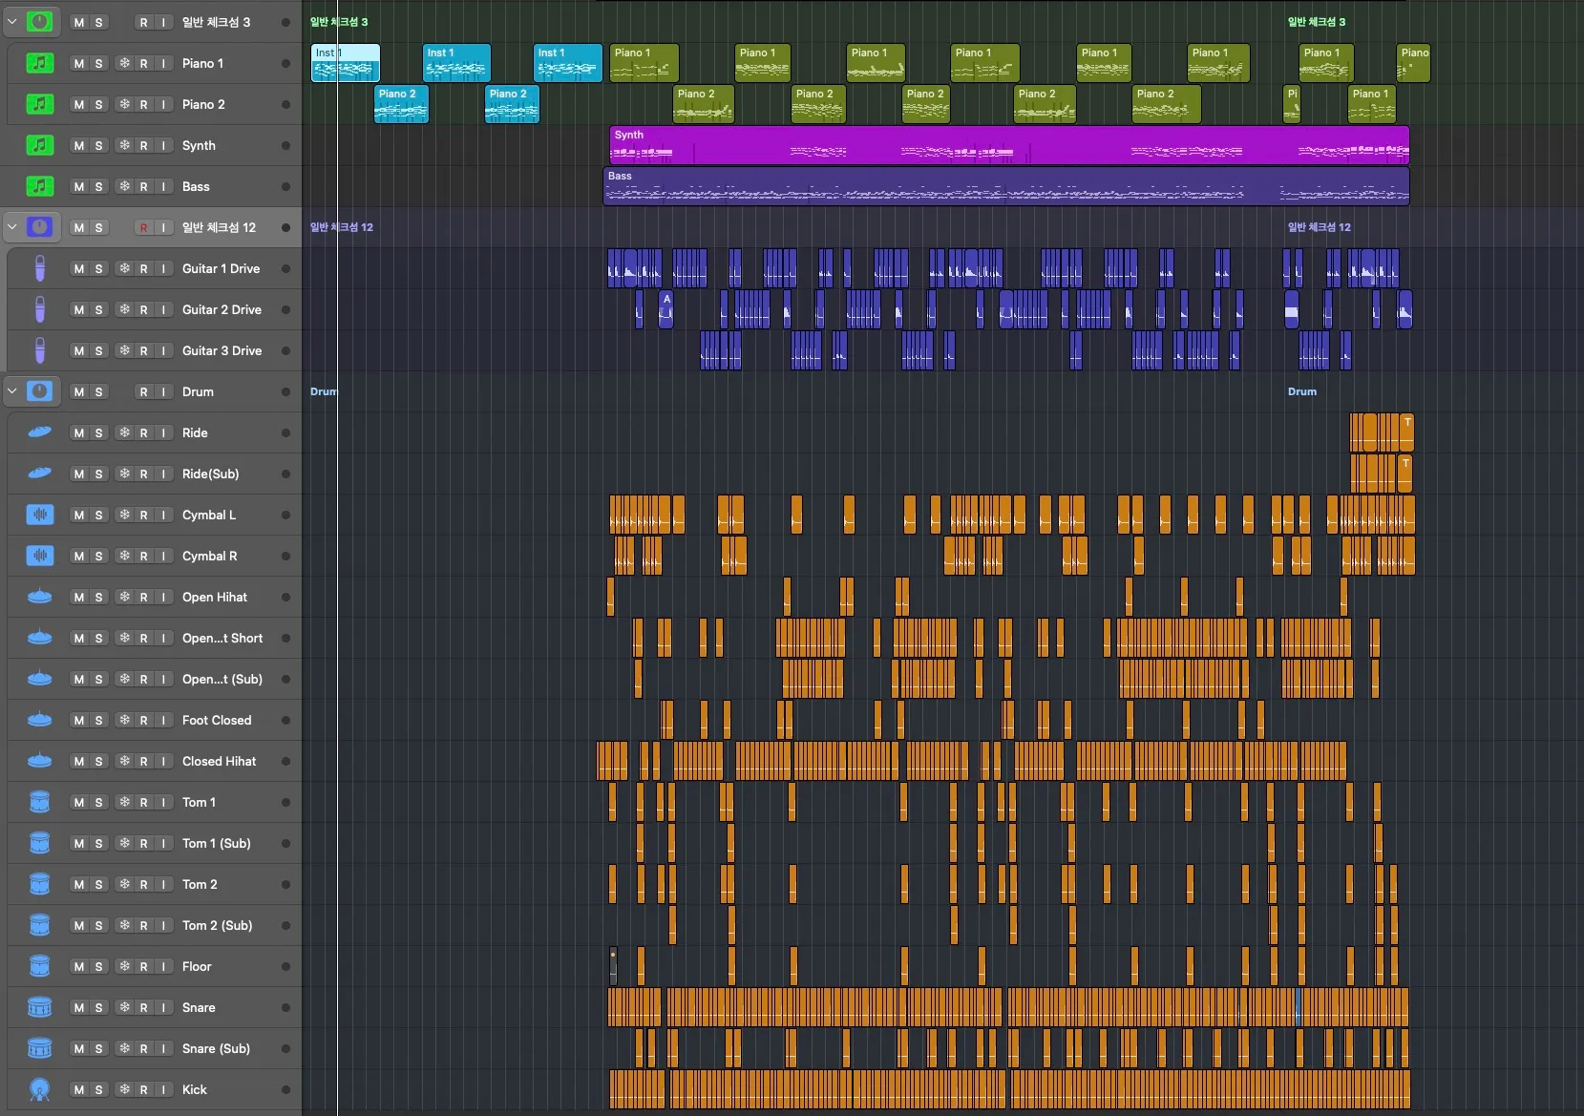This screenshot has height=1116, width=1584.
Task: Click the Snare drum track icon
Action: [x=39, y=1007]
